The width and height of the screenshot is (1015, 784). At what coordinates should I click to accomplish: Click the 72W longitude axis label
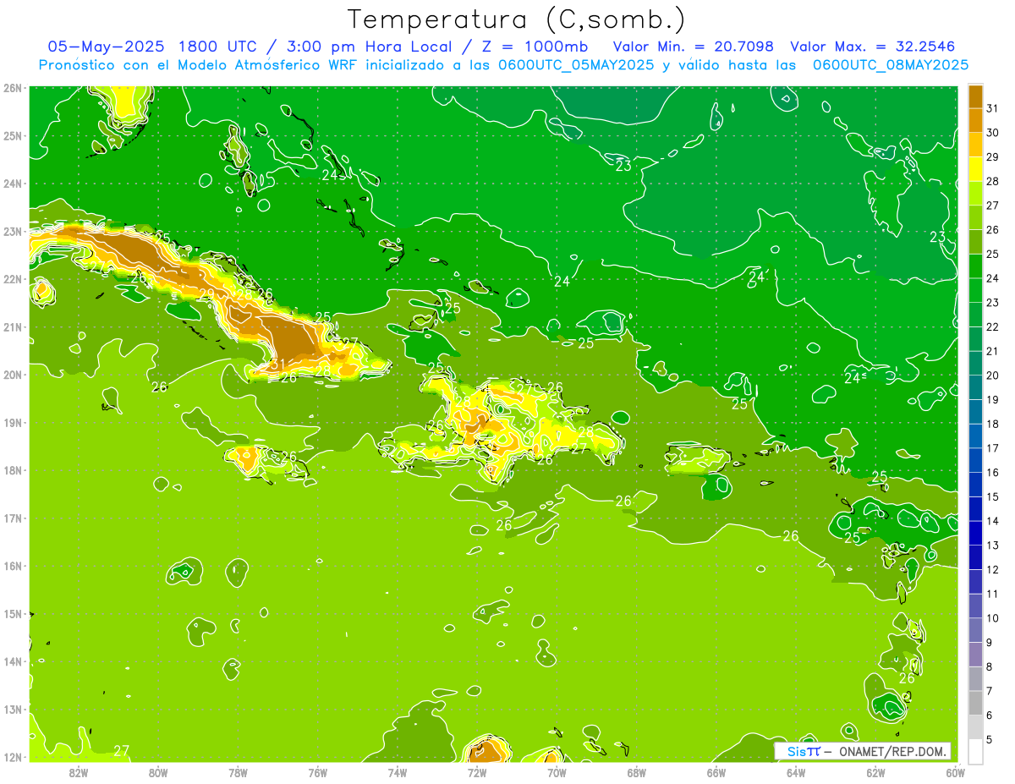(477, 772)
